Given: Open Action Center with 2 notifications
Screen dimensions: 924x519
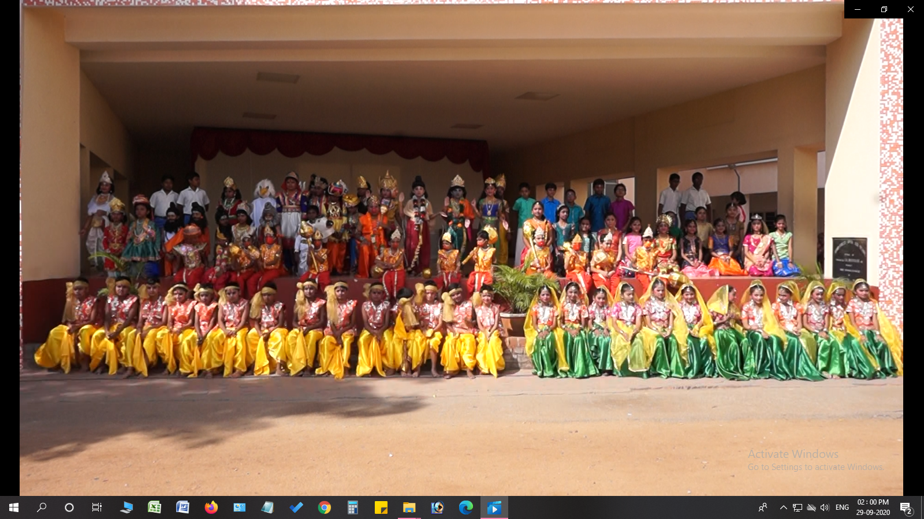Looking at the screenshot, I should click(x=906, y=507).
